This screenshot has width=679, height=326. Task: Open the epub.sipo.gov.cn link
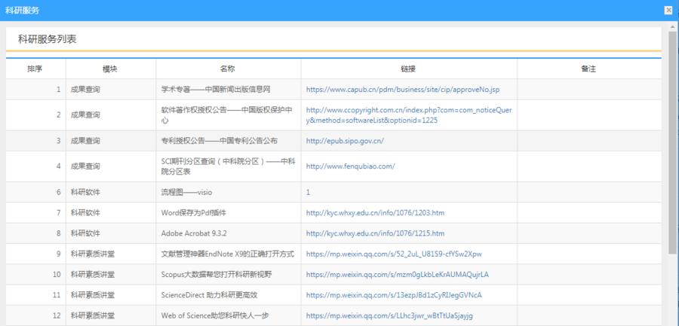[x=345, y=141]
